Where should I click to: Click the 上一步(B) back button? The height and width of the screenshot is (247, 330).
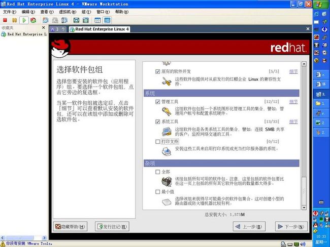pyautogui.click(x=249, y=227)
